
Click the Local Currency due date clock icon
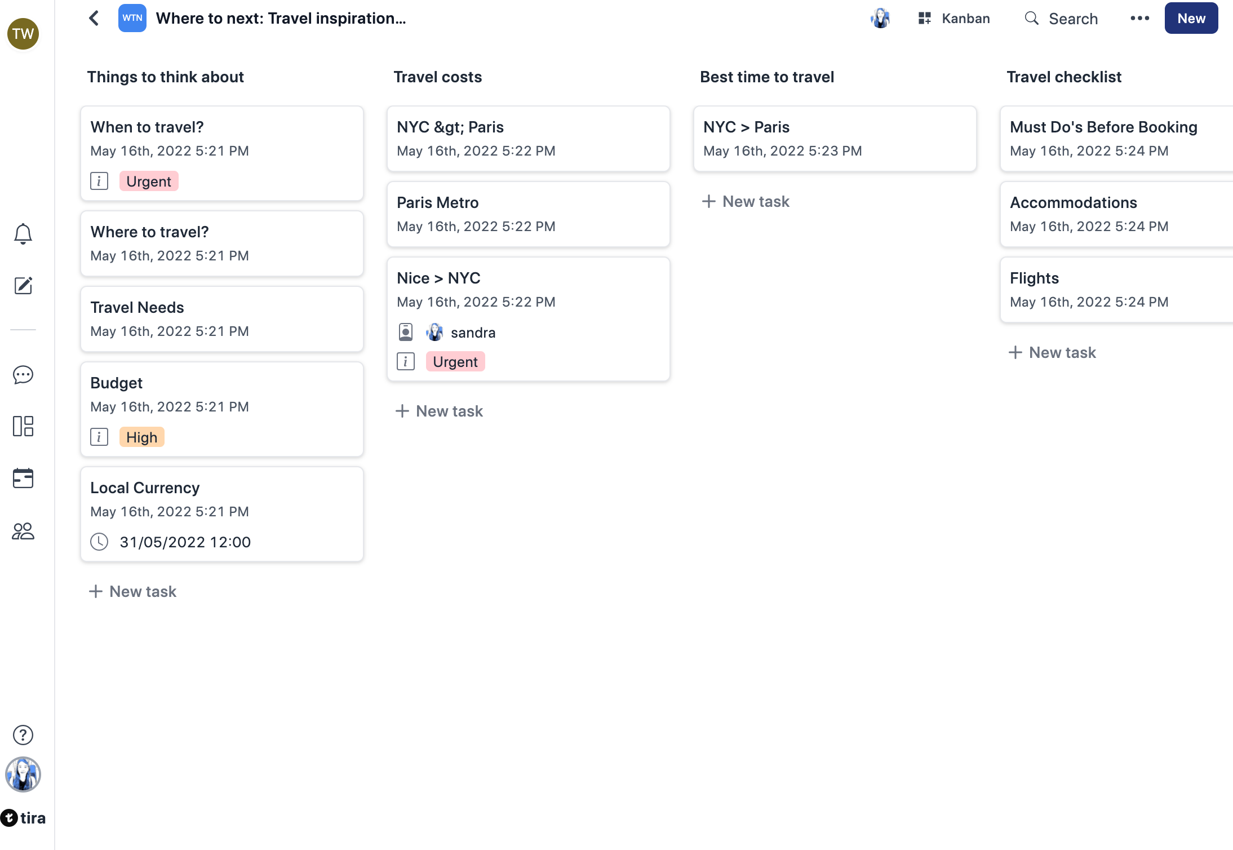pos(99,542)
